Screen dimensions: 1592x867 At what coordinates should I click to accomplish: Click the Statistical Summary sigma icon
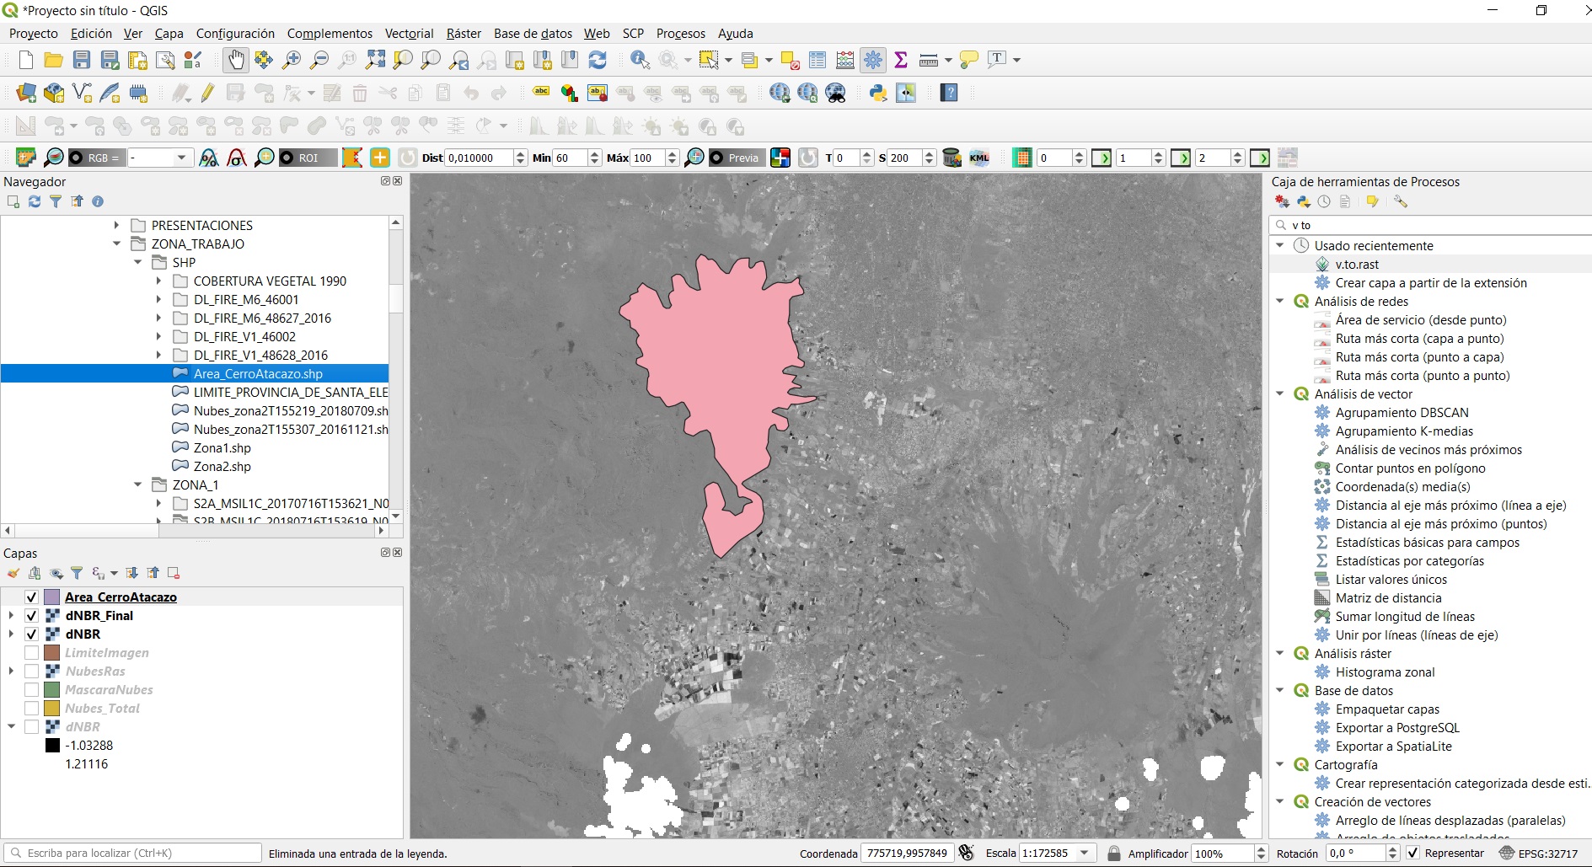901,60
